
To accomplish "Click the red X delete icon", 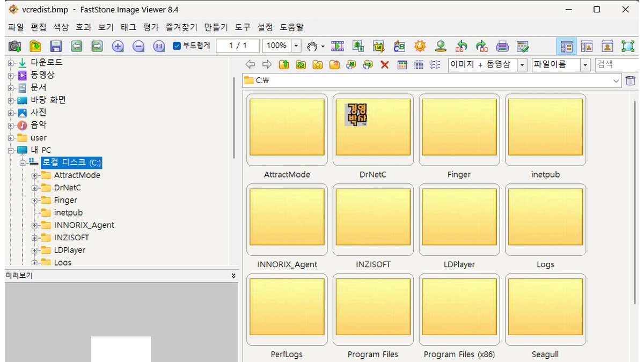I will (x=384, y=65).
